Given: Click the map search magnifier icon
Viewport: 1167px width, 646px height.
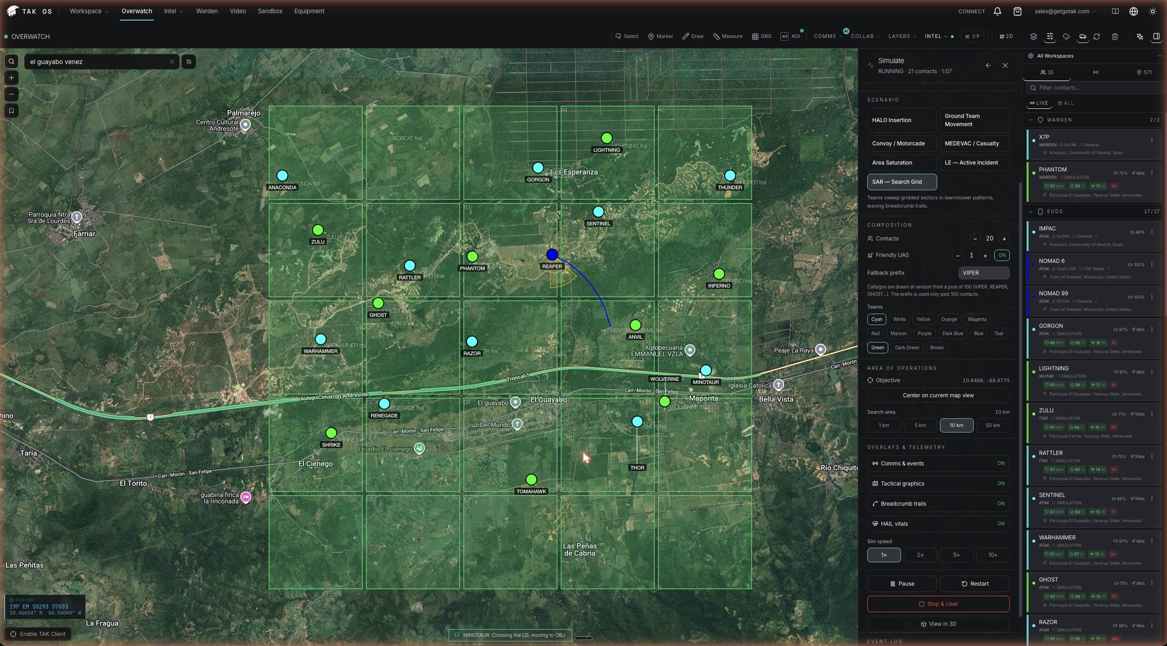Looking at the screenshot, I should 11,61.
